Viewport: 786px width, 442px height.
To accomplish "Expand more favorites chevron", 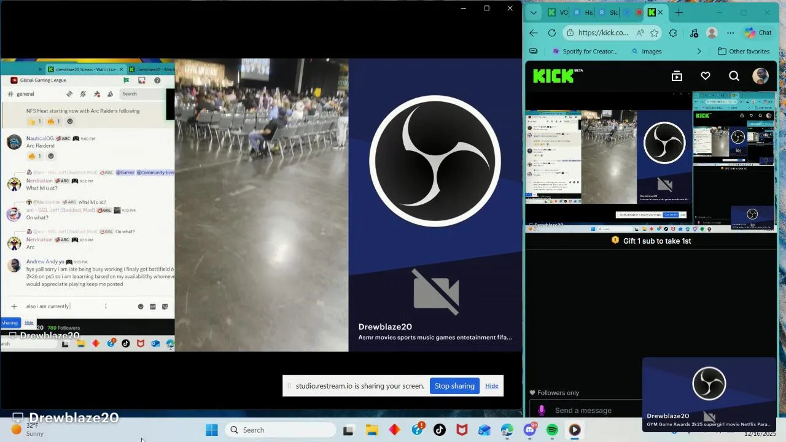I will click(x=699, y=52).
